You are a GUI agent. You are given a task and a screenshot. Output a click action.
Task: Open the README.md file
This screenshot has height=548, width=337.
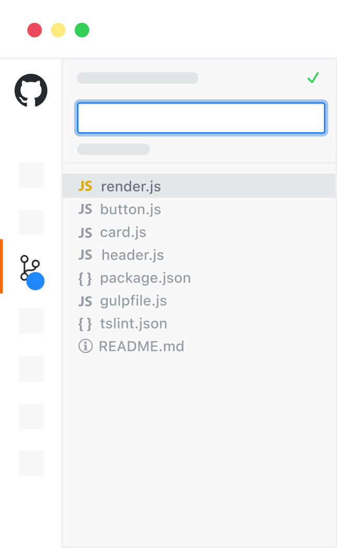click(141, 346)
